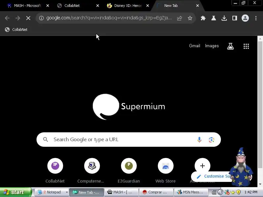Open the Images link
This screenshot has height=197, width=263.
click(212, 46)
